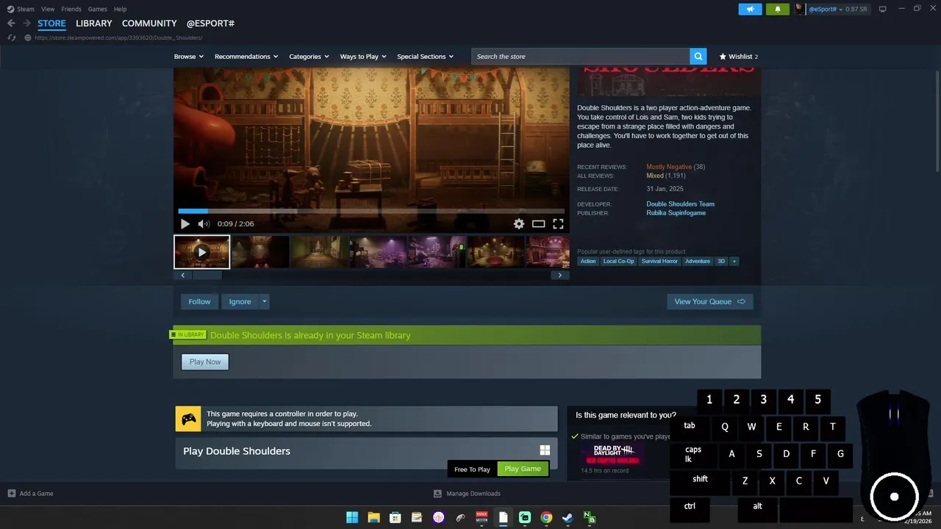Open Manage Downloads icon
Image resolution: width=941 pixels, height=529 pixels.
pos(437,494)
